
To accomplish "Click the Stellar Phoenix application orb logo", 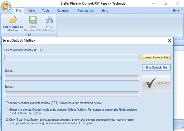I will pyautogui.click(x=6, y=6).
